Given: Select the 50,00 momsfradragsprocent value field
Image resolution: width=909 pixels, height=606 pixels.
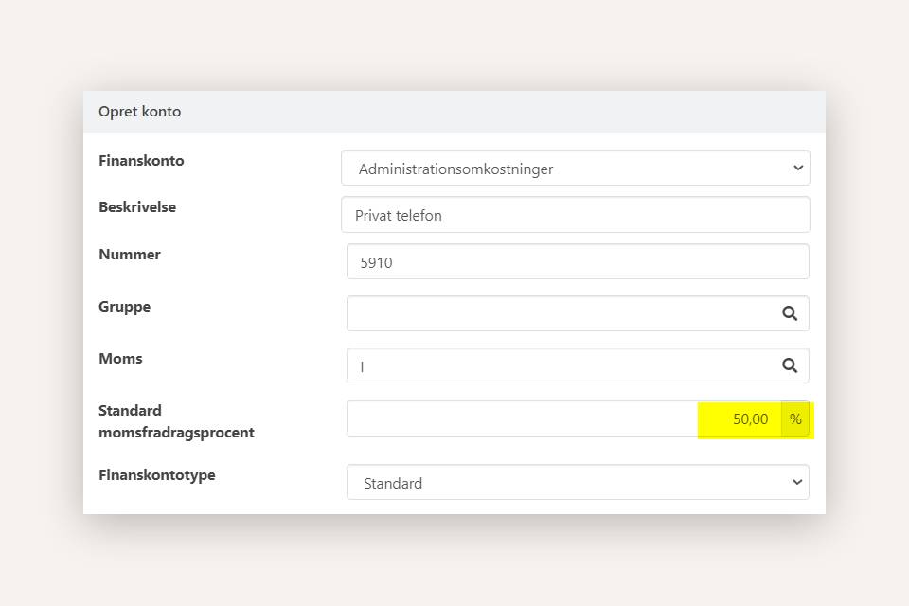Looking at the screenshot, I should tap(563, 419).
